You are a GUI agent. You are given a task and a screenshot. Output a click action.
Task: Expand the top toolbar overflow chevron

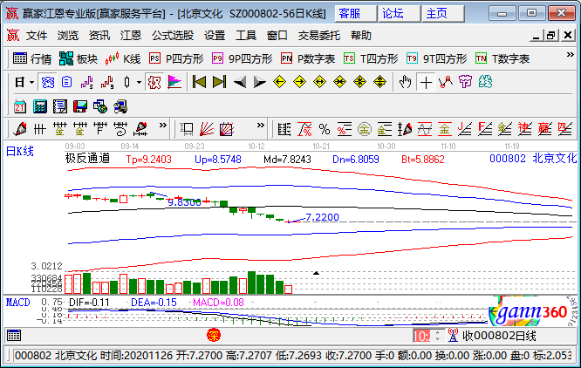click(x=571, y=55)
